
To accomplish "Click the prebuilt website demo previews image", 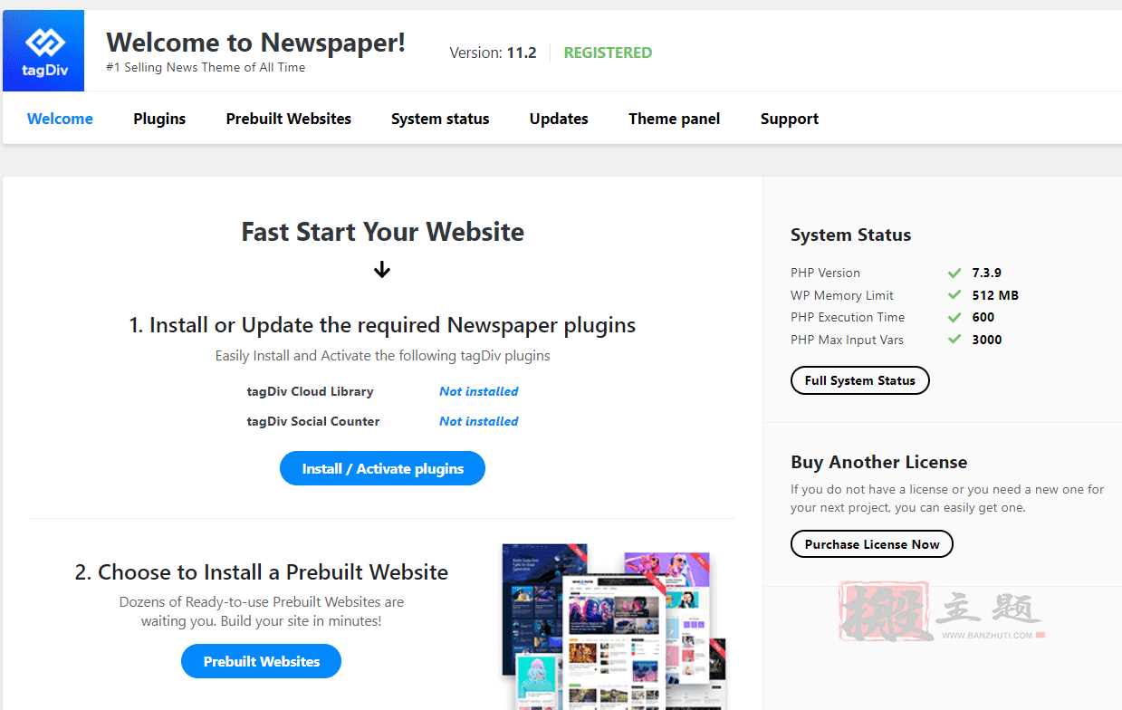I will [x=616, y=627].
